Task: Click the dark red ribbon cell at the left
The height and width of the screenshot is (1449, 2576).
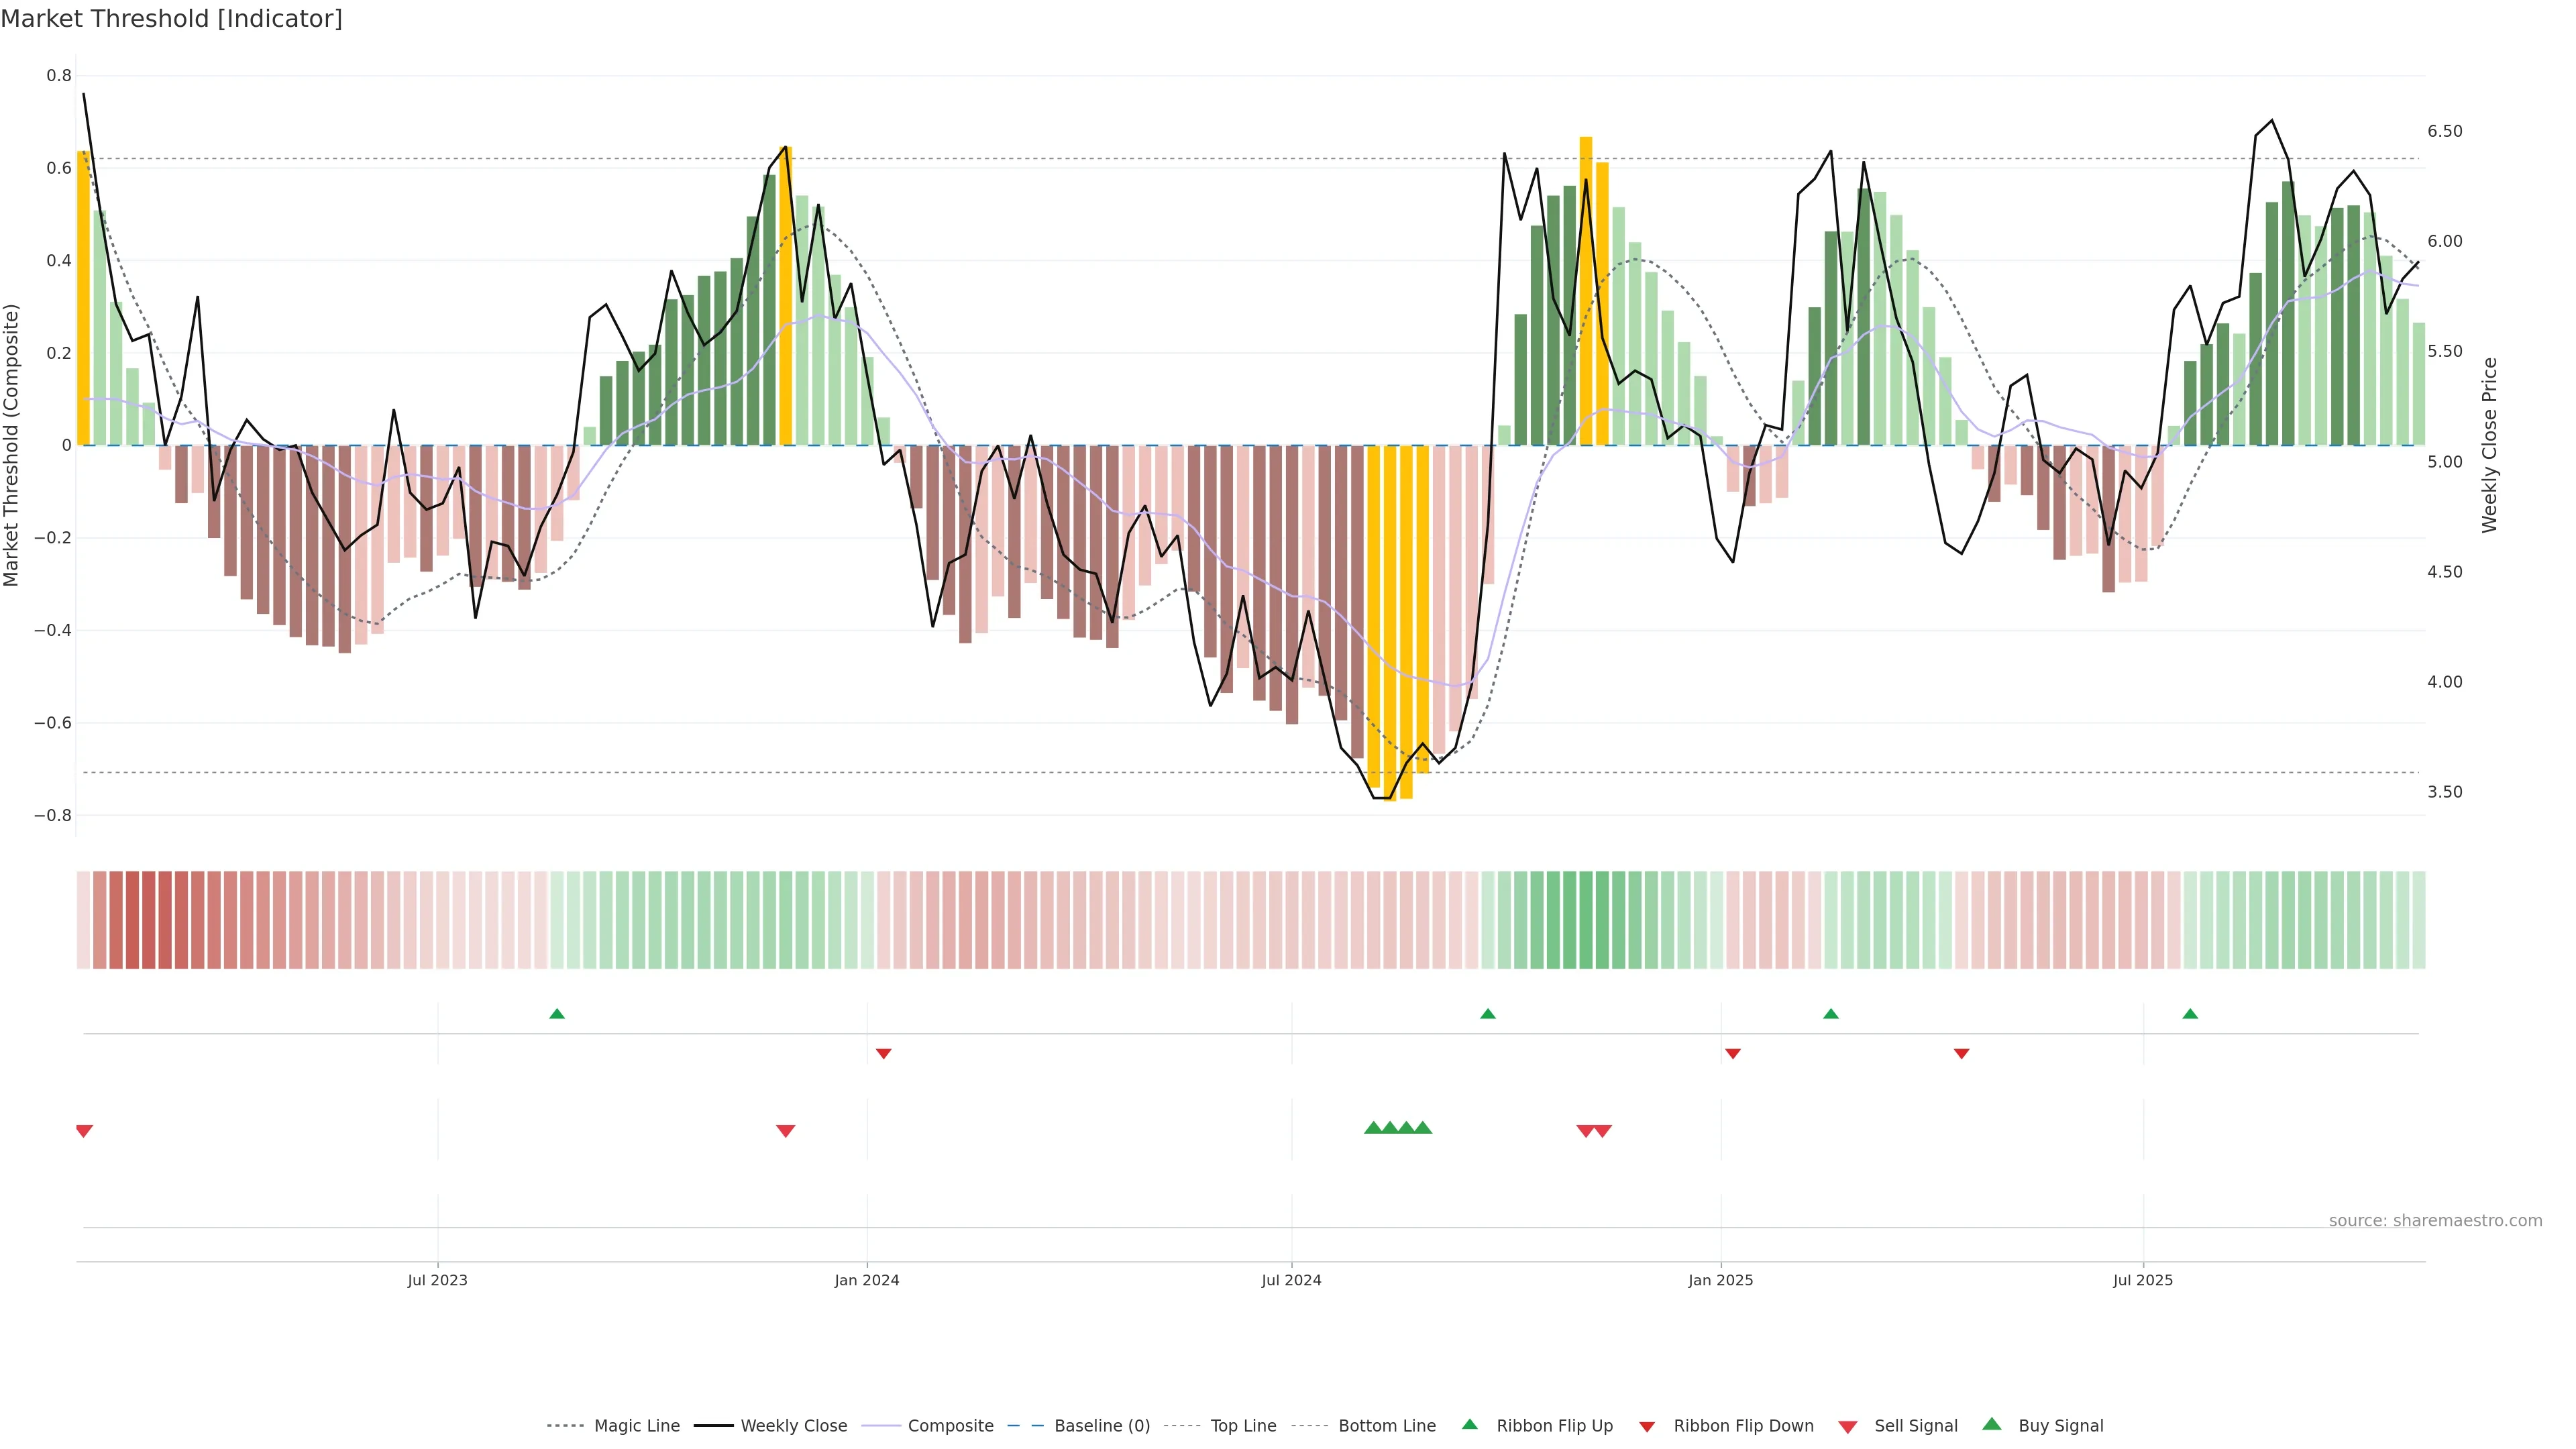Action: coord(132,920)
